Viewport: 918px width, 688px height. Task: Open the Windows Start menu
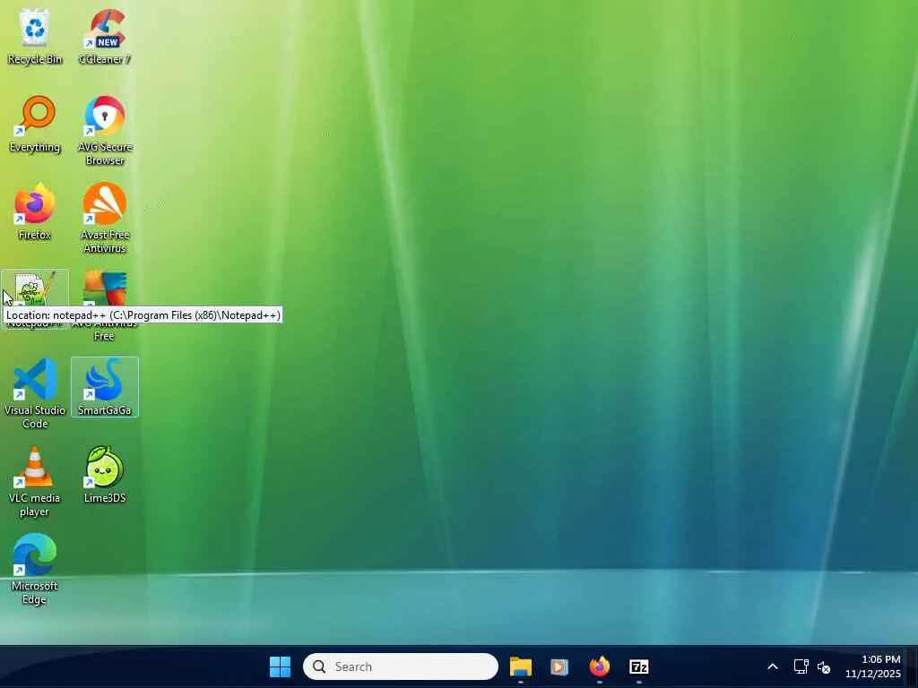pyautogui.click(x=280, y=666)
